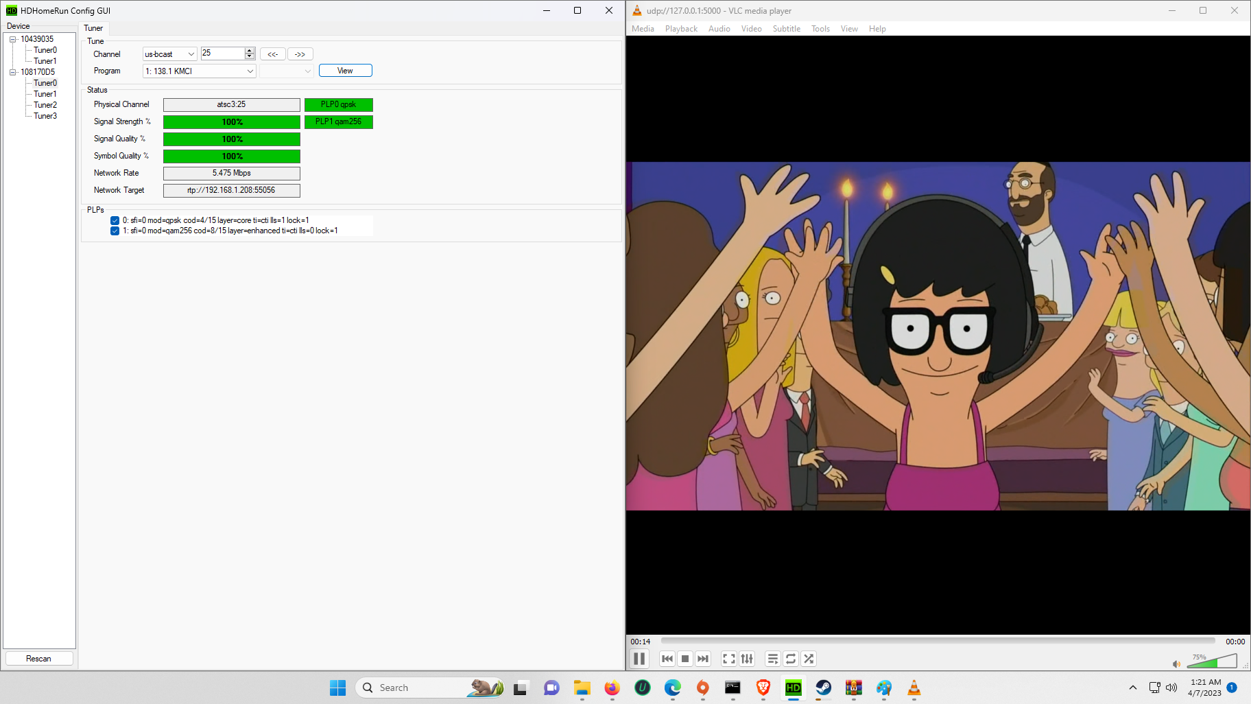1251x704 pixels.
Task: Open the VLC Media menu
Action: 643,29
